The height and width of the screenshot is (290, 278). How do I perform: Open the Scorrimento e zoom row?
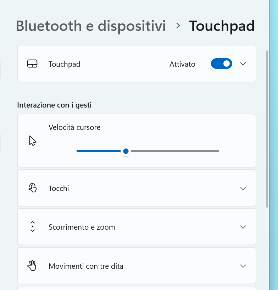(137, 227)
